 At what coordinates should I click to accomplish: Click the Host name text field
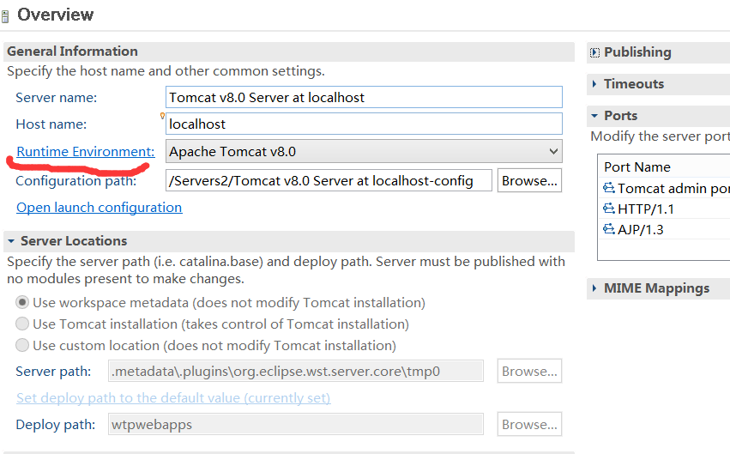(x=364, y=124)
